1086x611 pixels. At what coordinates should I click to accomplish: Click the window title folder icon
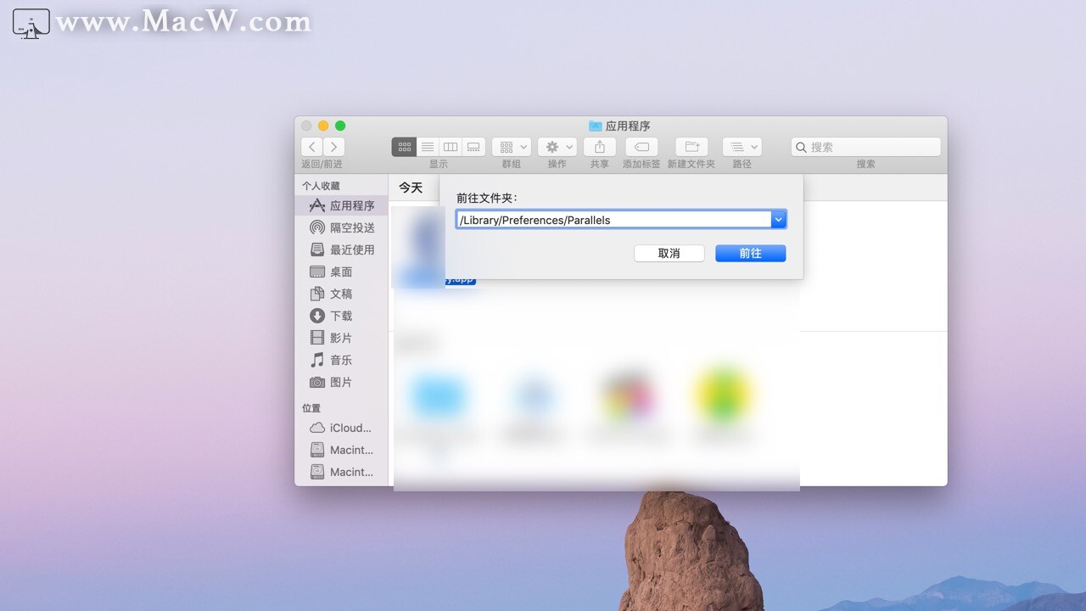pos(596,126)
